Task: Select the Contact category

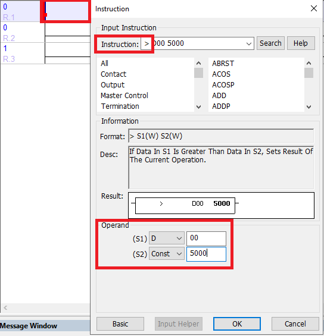Action: 113,74
